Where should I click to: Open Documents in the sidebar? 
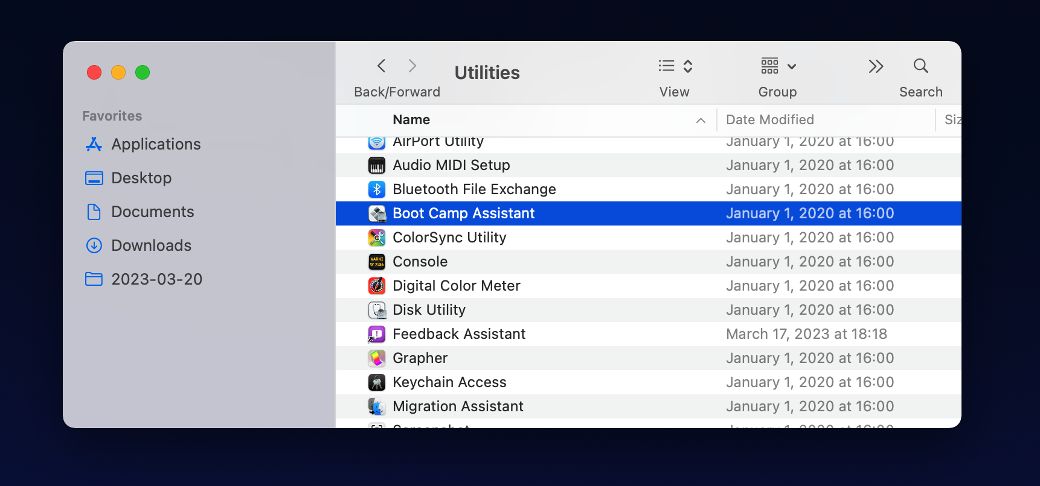[153, 212]
